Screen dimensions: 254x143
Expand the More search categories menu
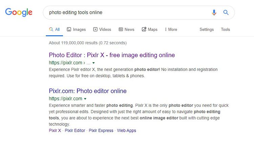tap(171, 29)
